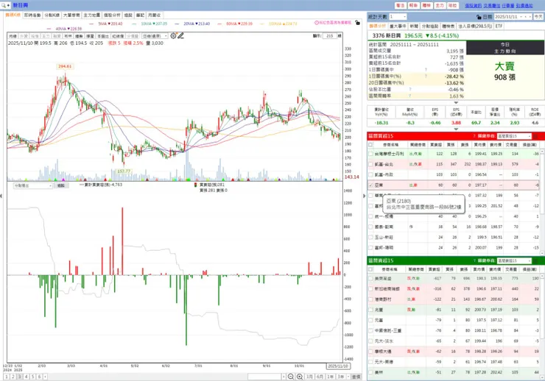The height and width of the screenshot is (381, 545).
Task: Open chart settings gear icon
Action: pos(173,35)
